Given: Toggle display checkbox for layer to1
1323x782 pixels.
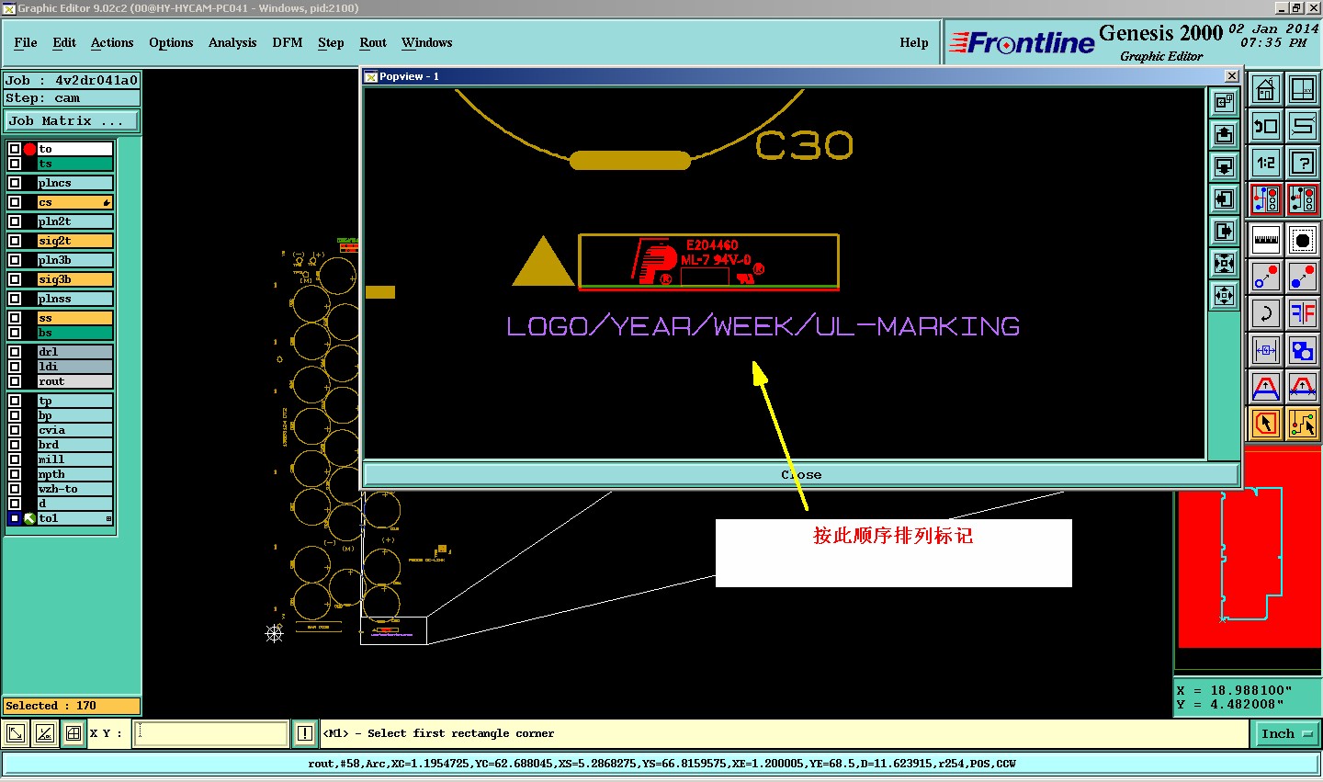Looking at the screenshot, I should (15, 518).
